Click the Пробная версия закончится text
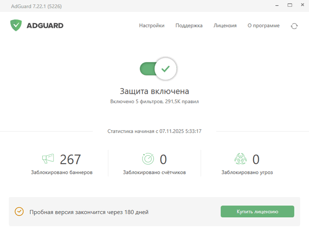The height and width of the screenshot is (235, 309). 89,212
